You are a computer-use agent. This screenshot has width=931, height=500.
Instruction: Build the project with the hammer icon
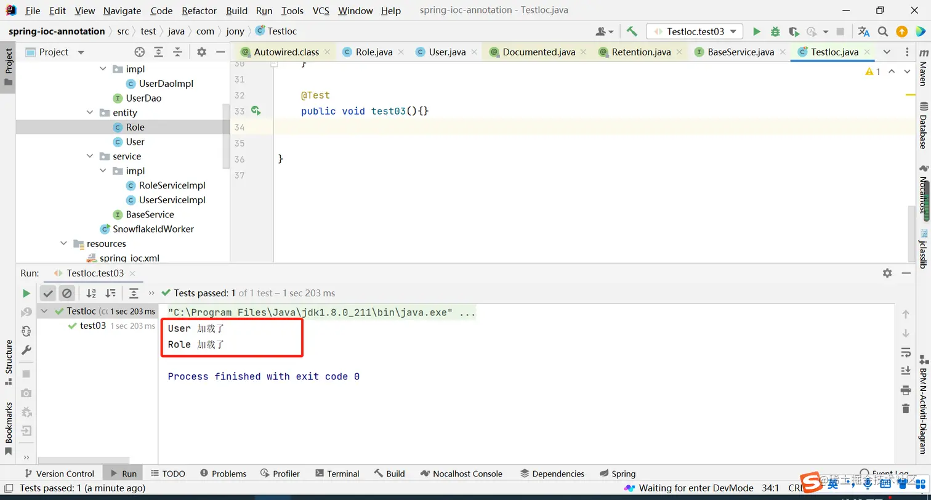click(632, 31)
